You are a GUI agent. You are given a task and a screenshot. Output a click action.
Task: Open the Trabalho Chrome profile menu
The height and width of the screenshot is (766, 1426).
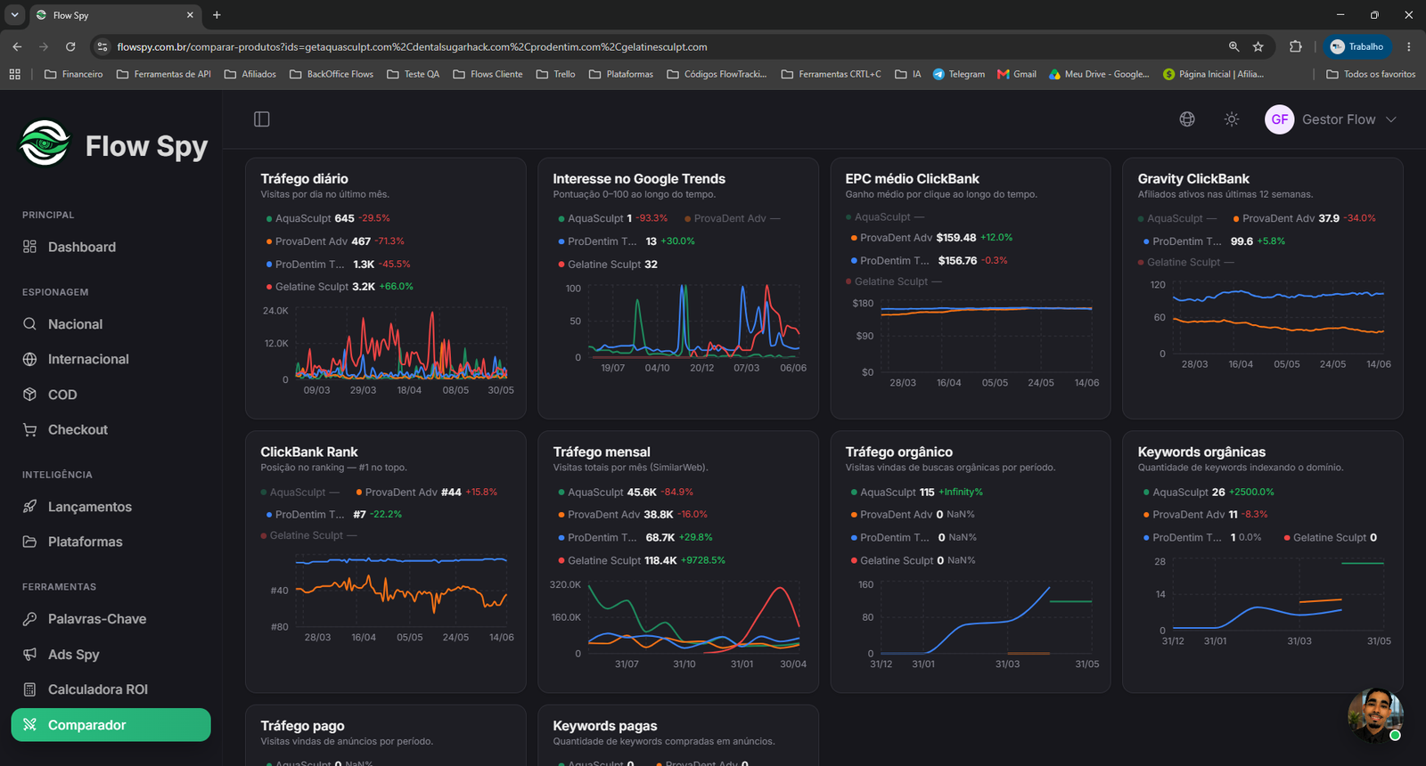1357,46
